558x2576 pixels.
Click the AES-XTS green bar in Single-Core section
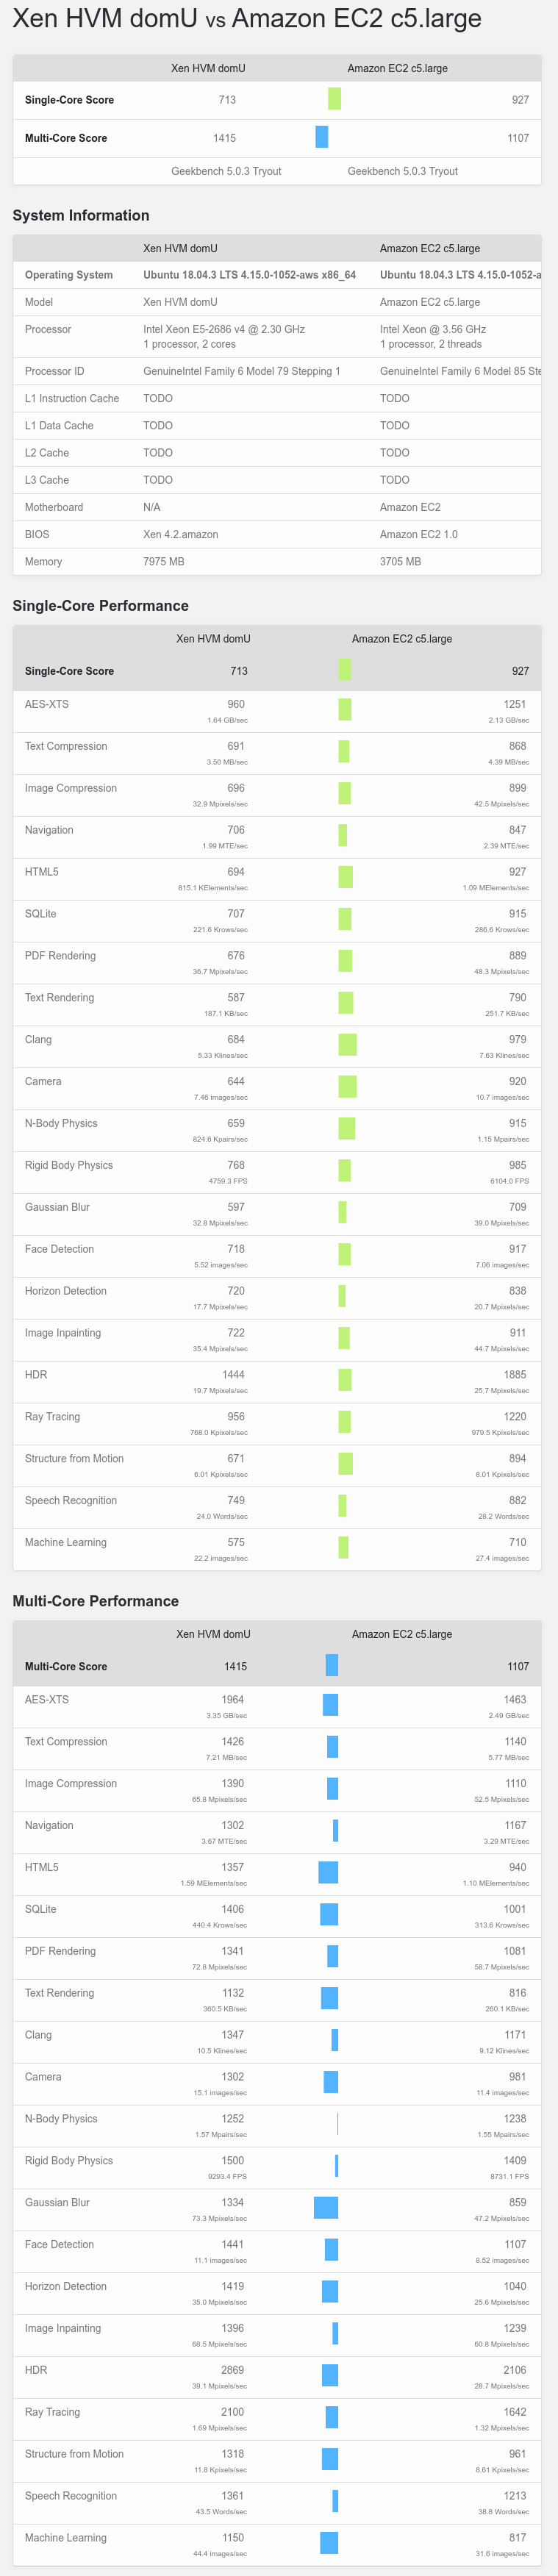[345, 709]
